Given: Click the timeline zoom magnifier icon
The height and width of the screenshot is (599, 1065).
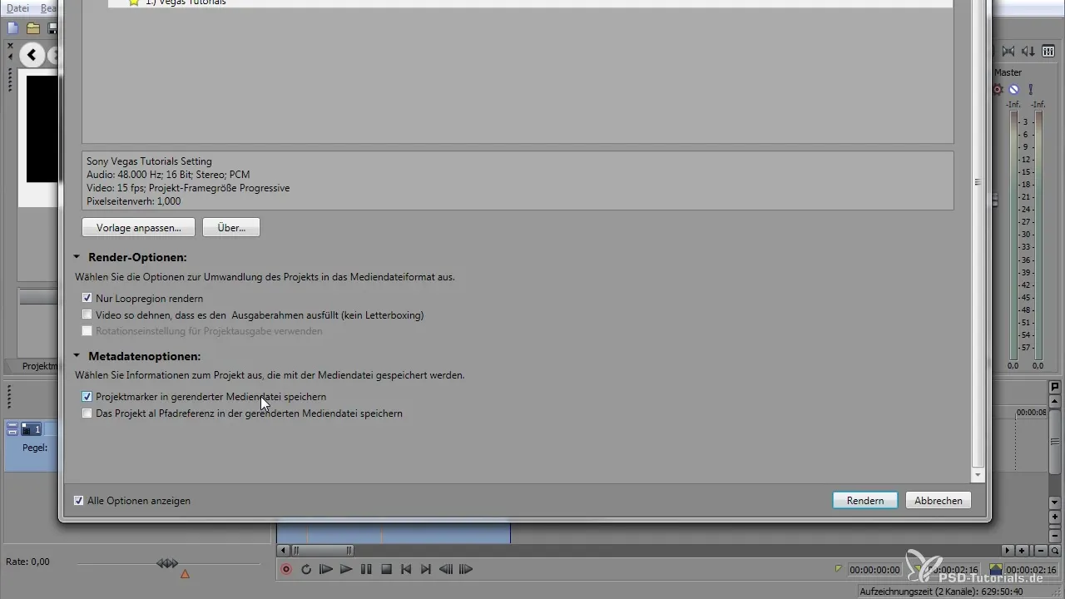Looking at the screenshot, I should click(x=1055, y=550).
